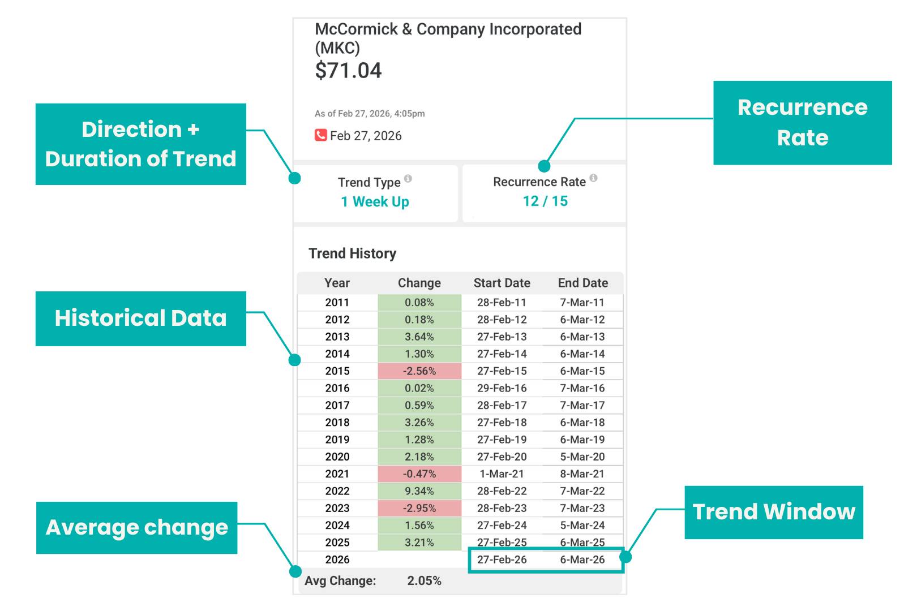The width and height of the screenshot is (917, 611).
Task: Click the info icon beside Trend Type
Action: [x=408, y=179]
